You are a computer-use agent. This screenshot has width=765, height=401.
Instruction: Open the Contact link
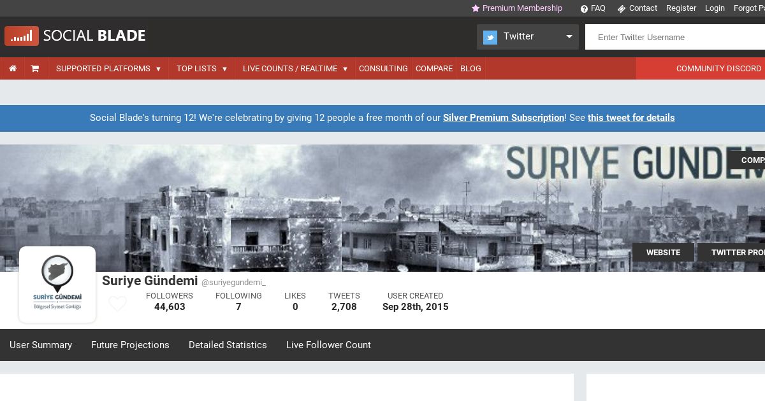pos(643,8)
